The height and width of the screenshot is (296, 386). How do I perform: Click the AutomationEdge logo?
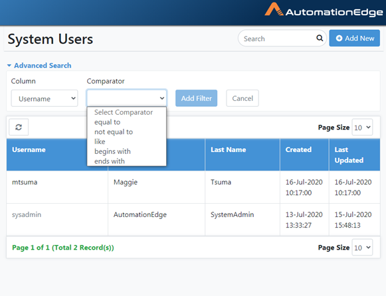click(x=324, y=10)
